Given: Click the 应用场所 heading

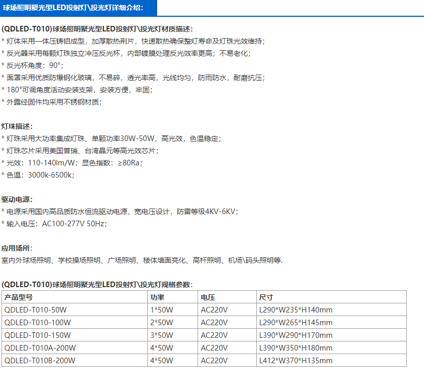Looking at the screenshot, I should click(x=17, y=248).
